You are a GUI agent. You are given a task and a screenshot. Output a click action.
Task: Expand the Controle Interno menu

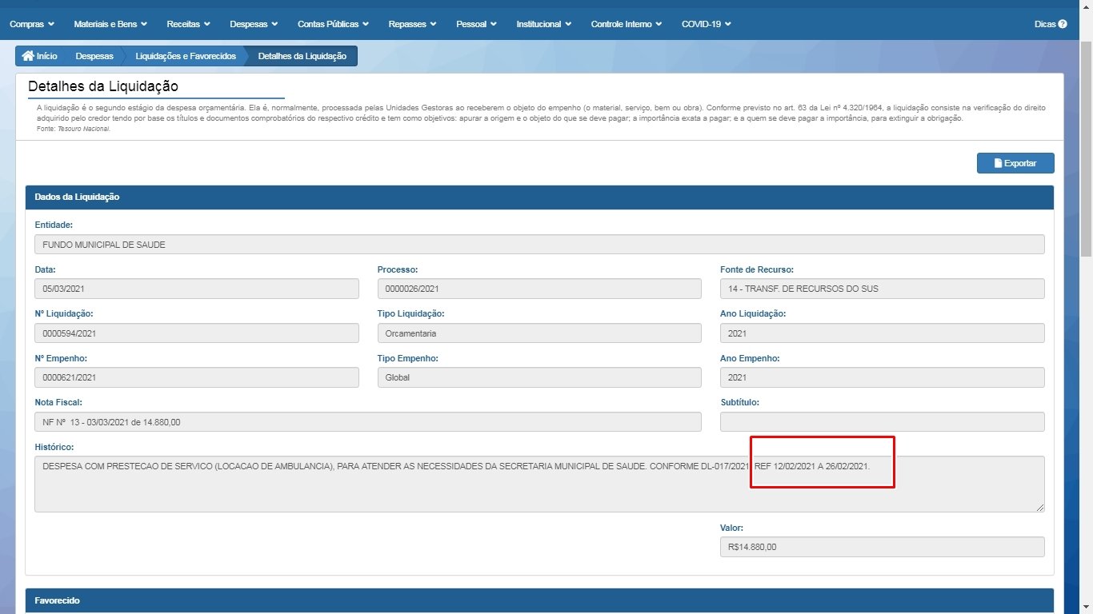(626, 24)
